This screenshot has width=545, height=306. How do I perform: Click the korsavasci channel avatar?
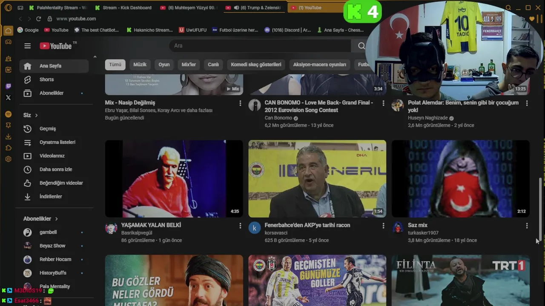coord(254,228)
